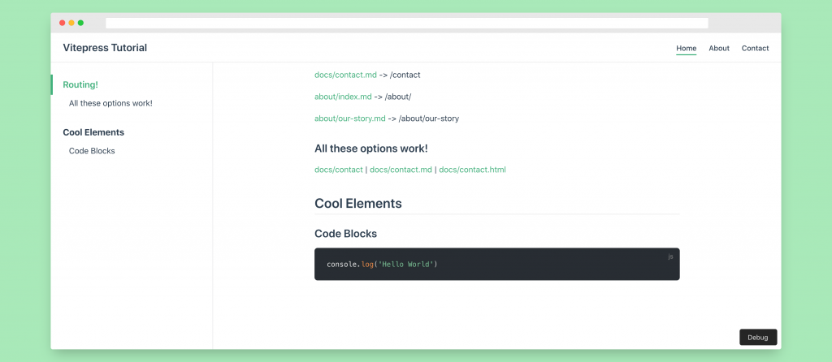Screen dimensions: 832x362
Task: Click the green maximize window dot
Action: [x=80, y=23]
